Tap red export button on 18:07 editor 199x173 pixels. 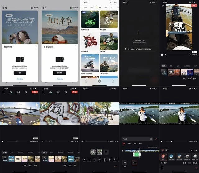pos(35,92)
